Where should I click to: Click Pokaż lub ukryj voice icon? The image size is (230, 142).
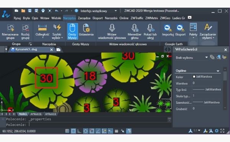[x=150, y=32]
